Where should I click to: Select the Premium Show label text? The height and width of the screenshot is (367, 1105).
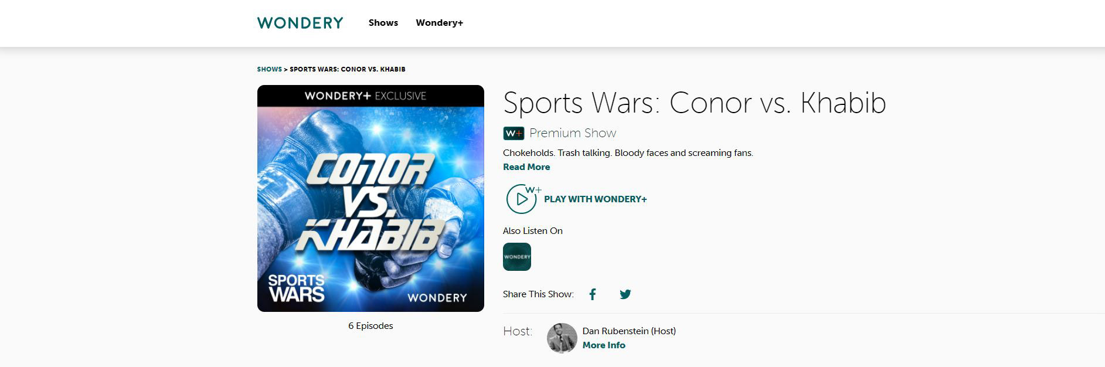click(573, 133)
